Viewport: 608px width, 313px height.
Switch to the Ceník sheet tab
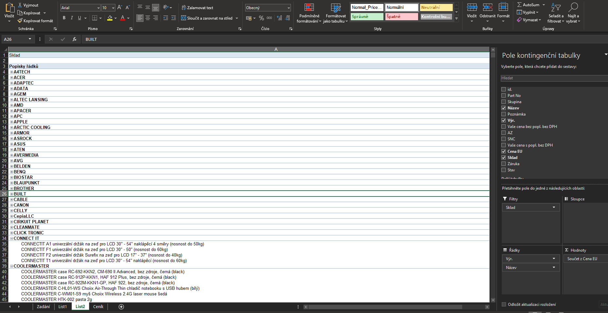[x=98, y=307]
